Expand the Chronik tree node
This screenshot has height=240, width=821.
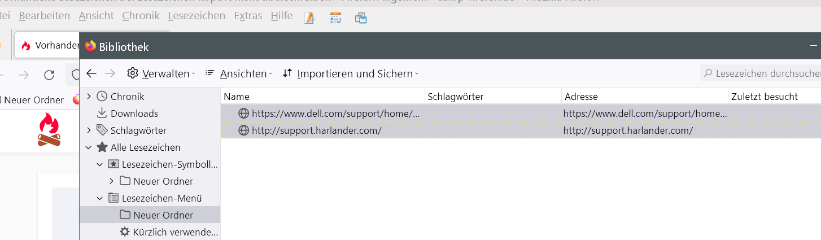[89, 97]
